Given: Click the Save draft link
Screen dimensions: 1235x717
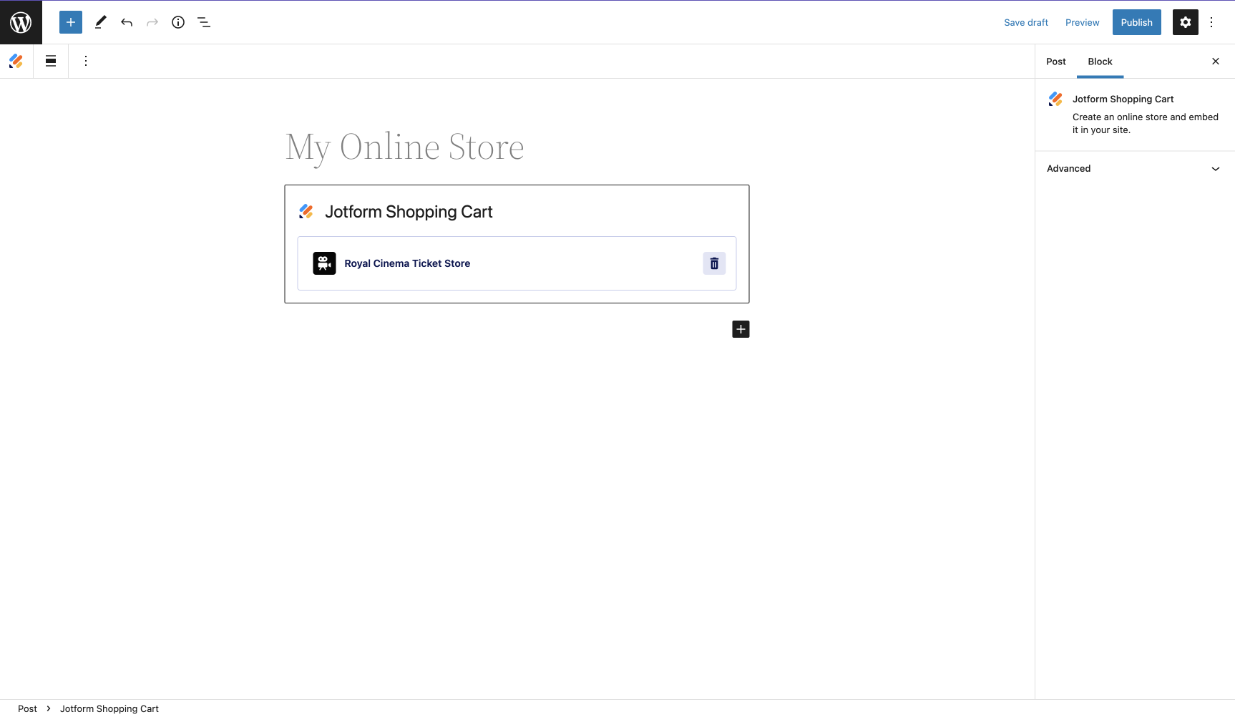Looking at the screenshot, I should [x=1026, y=22].
